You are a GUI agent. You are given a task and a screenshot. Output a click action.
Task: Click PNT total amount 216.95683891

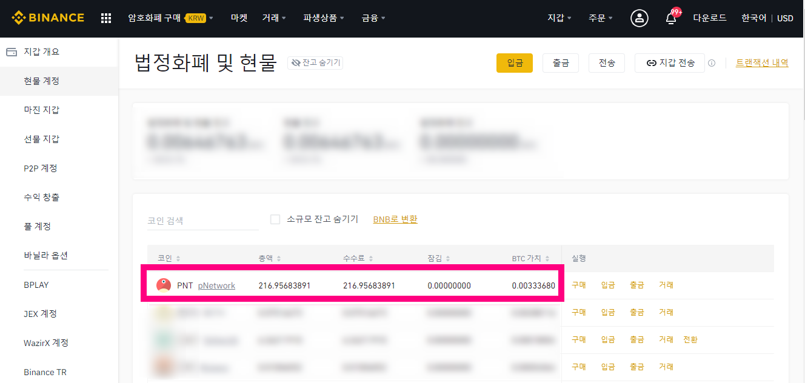(x=284, y=285)
